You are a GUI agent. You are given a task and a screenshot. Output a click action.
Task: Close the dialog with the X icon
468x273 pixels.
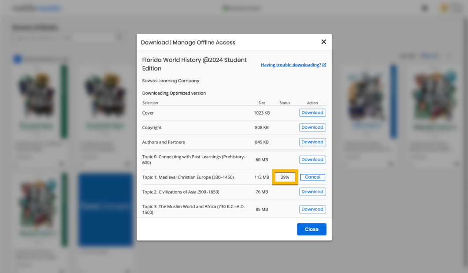(323, 42)
